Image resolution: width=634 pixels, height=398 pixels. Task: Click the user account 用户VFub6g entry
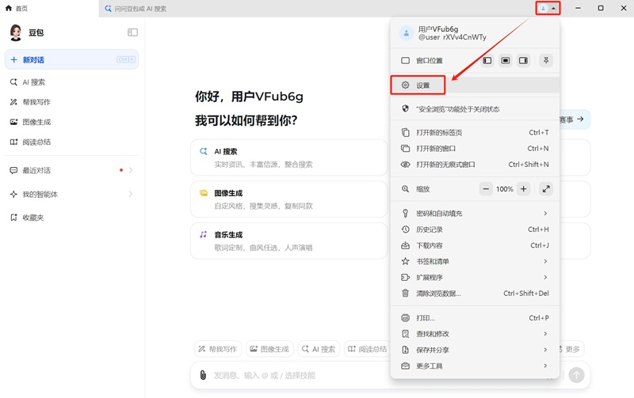tap(475, 33)
